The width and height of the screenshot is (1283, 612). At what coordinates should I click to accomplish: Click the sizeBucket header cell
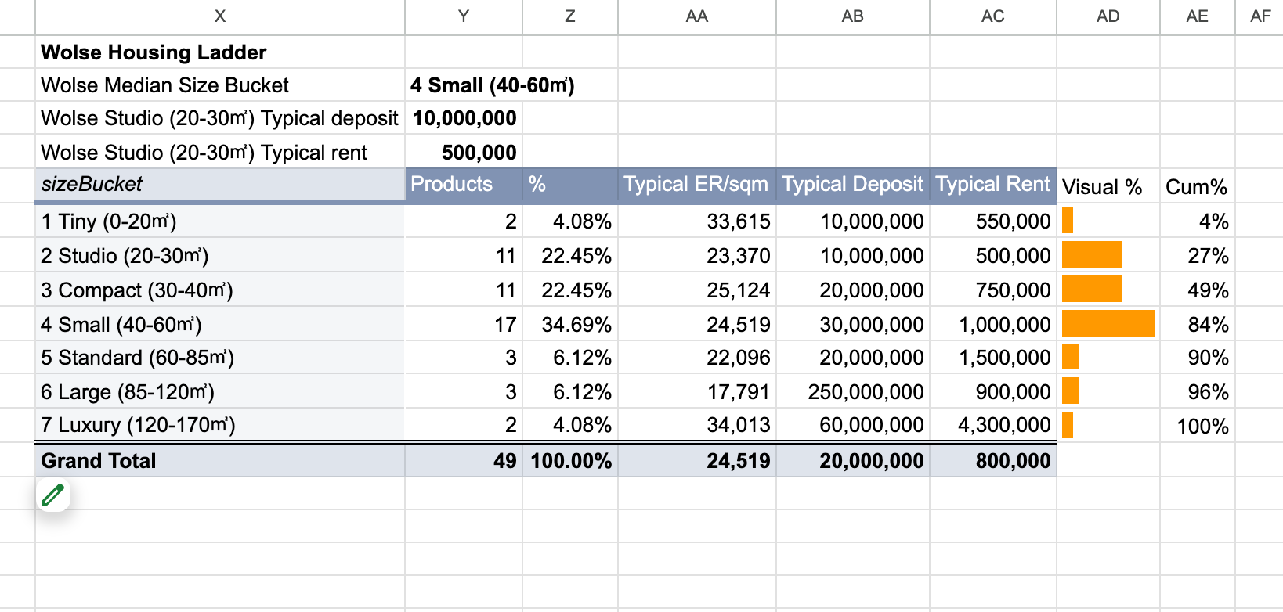coord(220,185)
